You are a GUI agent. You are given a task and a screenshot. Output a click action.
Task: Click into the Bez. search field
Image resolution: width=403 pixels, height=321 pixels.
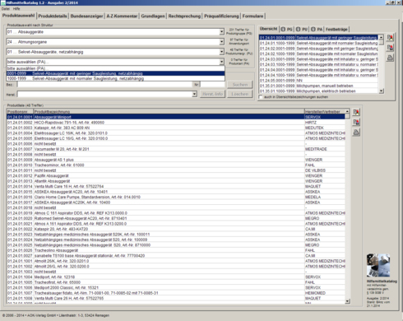tap(105, 85)
